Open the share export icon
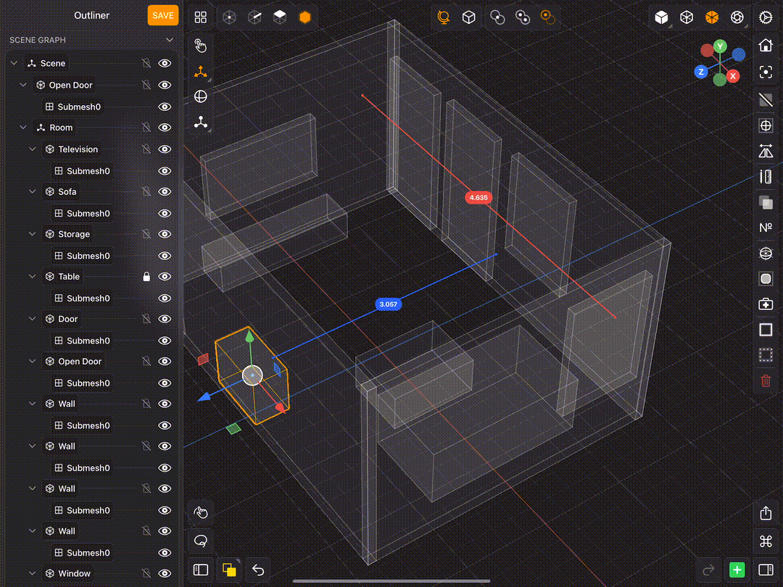 click(x=766, y=513)
